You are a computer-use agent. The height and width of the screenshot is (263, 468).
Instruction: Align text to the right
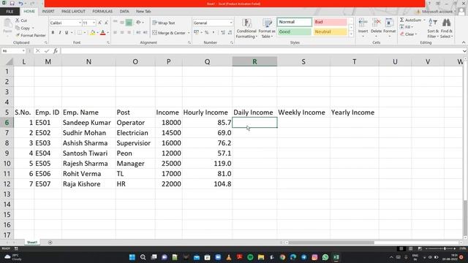(129, 32)
